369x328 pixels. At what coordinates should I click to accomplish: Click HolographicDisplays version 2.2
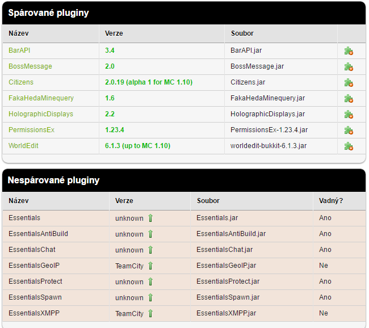[x=110, y=114]
